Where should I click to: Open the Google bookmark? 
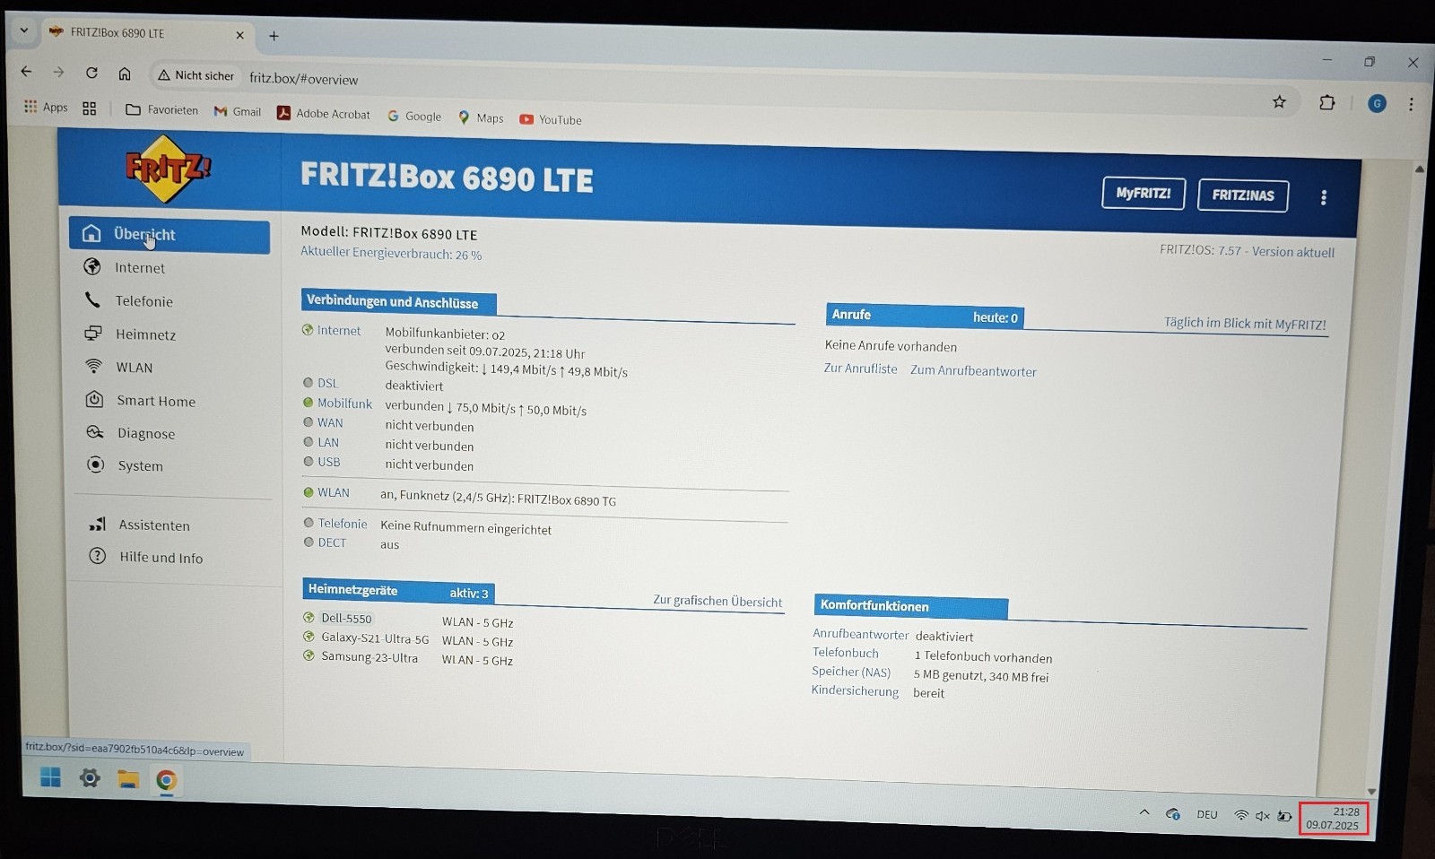[x=414, y=116]
